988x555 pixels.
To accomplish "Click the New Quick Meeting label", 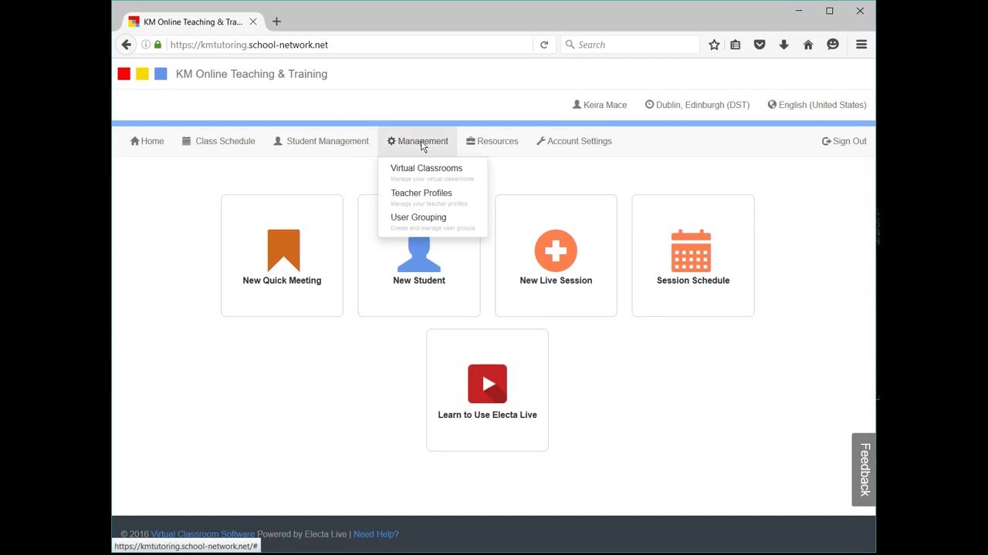I will tap(282, 281).
